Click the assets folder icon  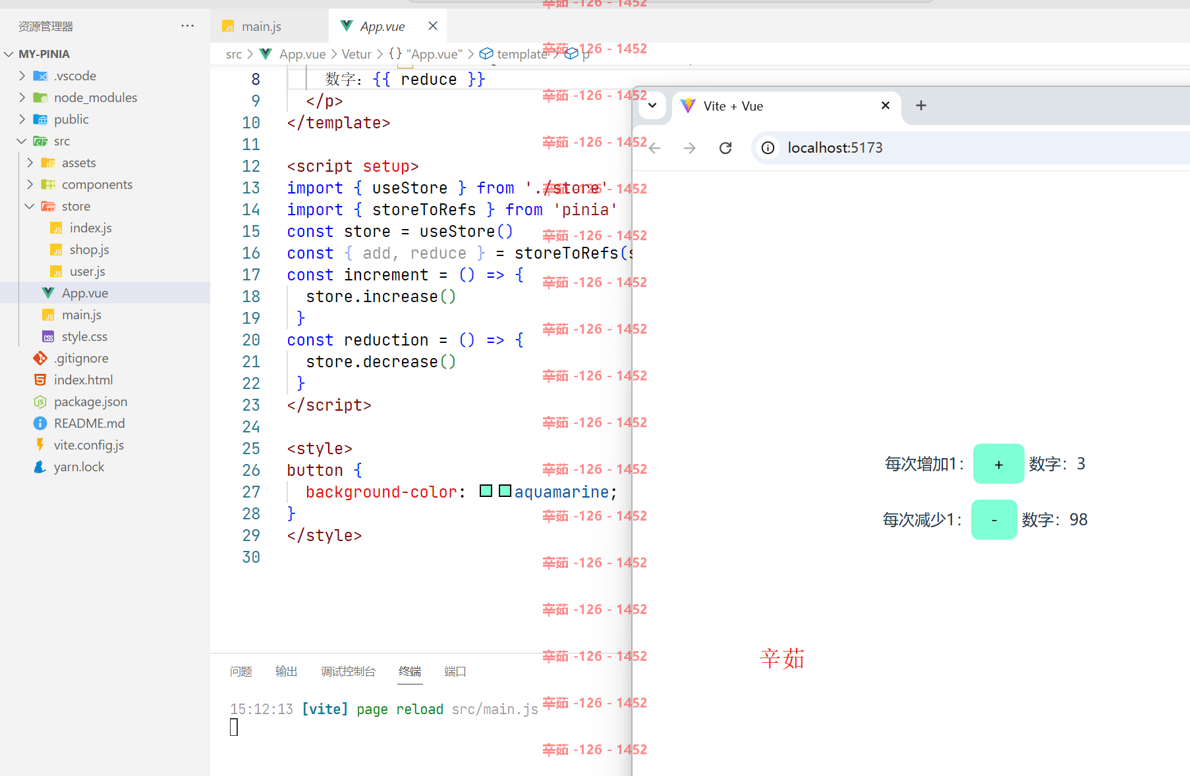[48, 163]
